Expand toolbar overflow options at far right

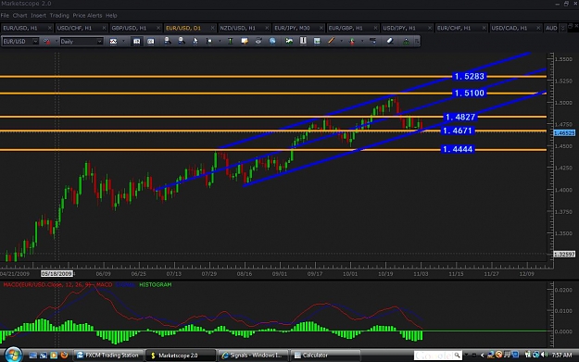coord(417,41)
